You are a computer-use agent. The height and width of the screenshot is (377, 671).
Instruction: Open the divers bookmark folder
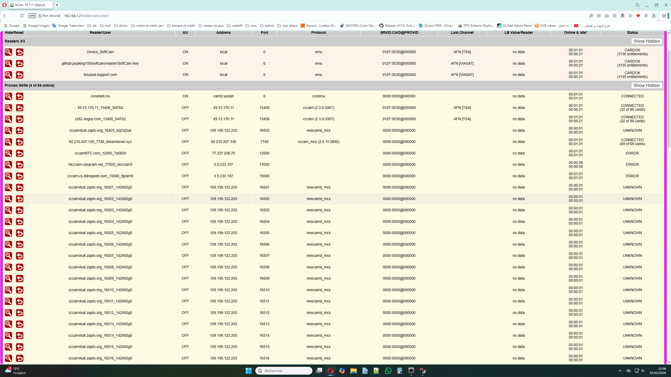pos(121,25)
